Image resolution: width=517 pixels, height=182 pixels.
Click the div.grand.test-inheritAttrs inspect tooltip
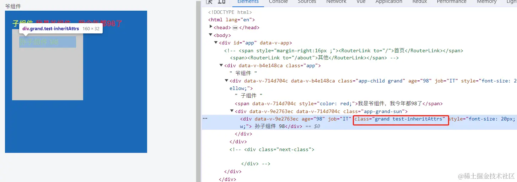(x=61, y=28)
